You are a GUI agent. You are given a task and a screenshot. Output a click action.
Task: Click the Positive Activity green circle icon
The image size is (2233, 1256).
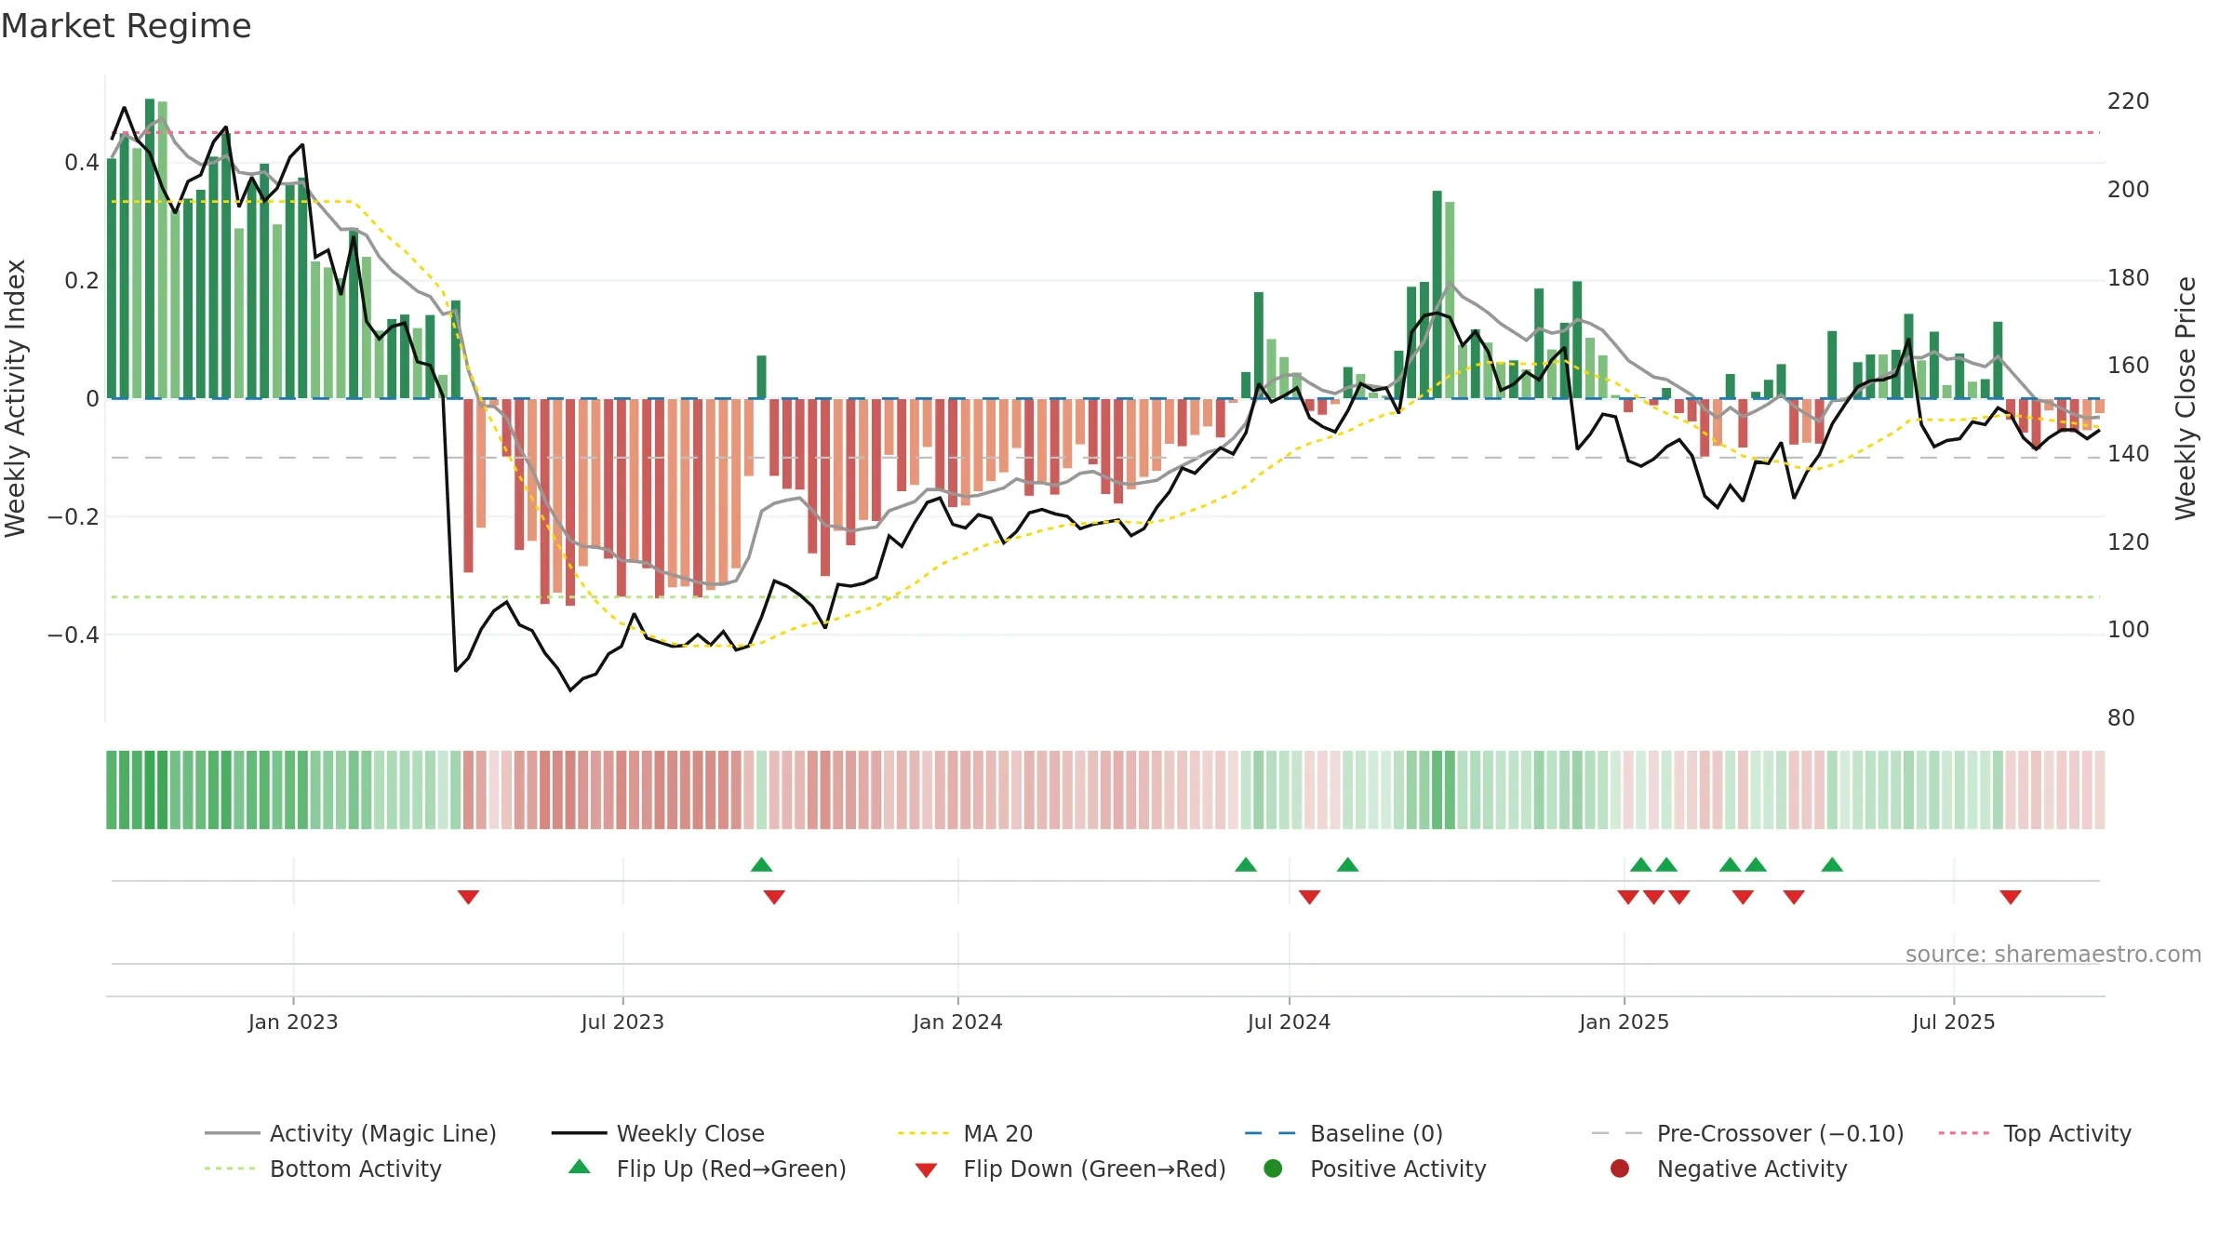(1273, 1168)
